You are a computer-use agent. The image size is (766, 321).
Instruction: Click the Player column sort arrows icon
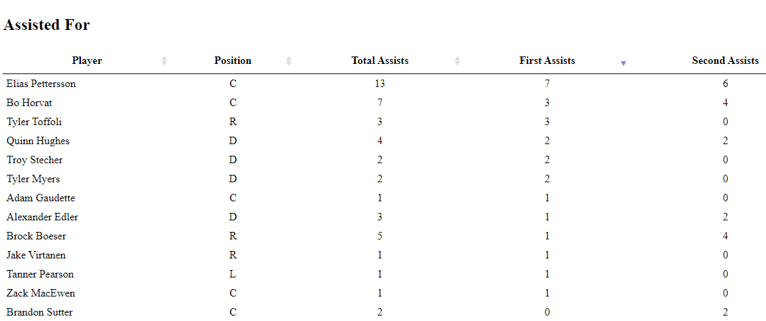click(164, 61)
